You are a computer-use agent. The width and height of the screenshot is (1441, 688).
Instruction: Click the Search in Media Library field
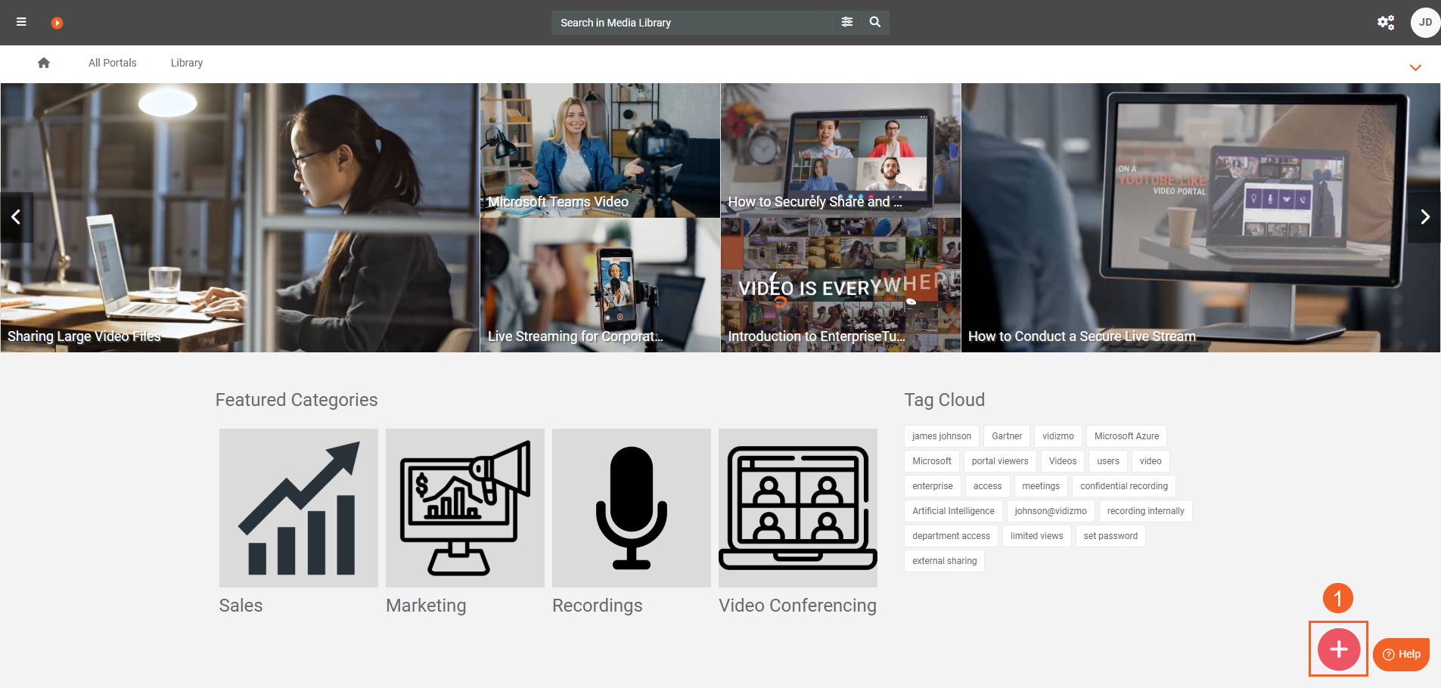pyautogui.click(x=691, y=23)
